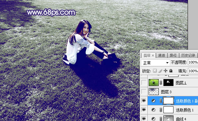
Task: Select the black layer mask thumbnail of 图层 1
Action: pos(168,83)
